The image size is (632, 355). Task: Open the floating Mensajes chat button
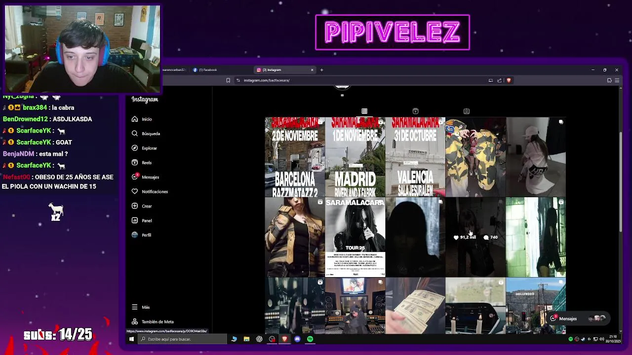[578, 319]
